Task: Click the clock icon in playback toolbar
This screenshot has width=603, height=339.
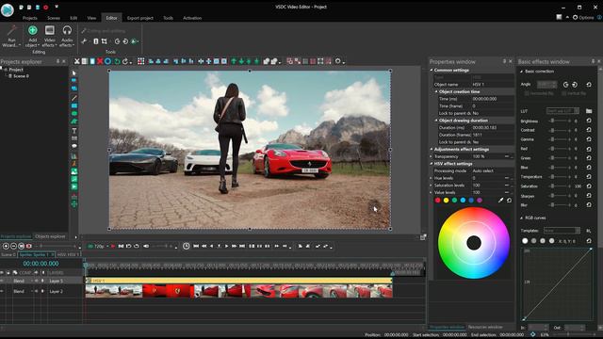Action: (187, 246)
